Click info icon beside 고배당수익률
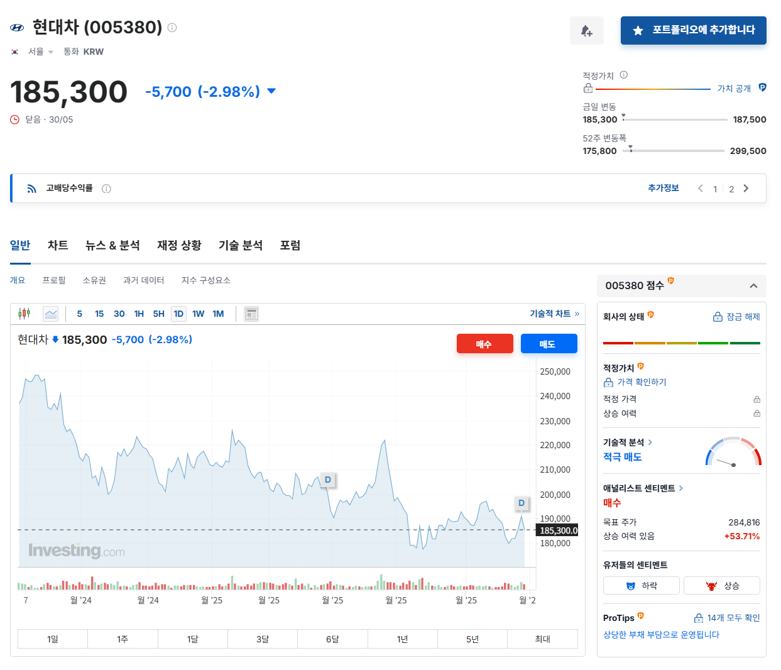The width and height of the screenshot is (781, 670). click(107, 189)
